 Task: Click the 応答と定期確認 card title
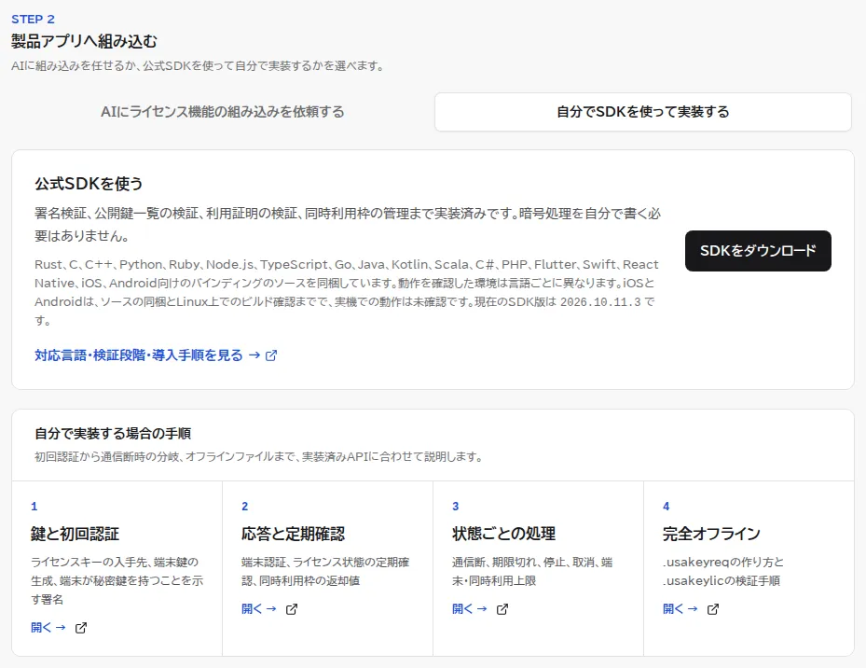click(294, 534)
